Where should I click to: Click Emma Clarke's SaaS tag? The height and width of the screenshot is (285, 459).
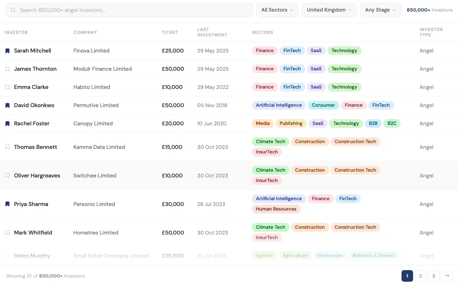point(316,87)
